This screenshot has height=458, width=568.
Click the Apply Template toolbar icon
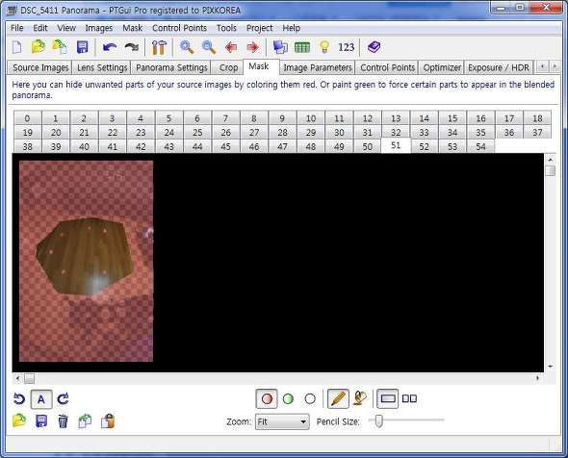coord(60,47)
